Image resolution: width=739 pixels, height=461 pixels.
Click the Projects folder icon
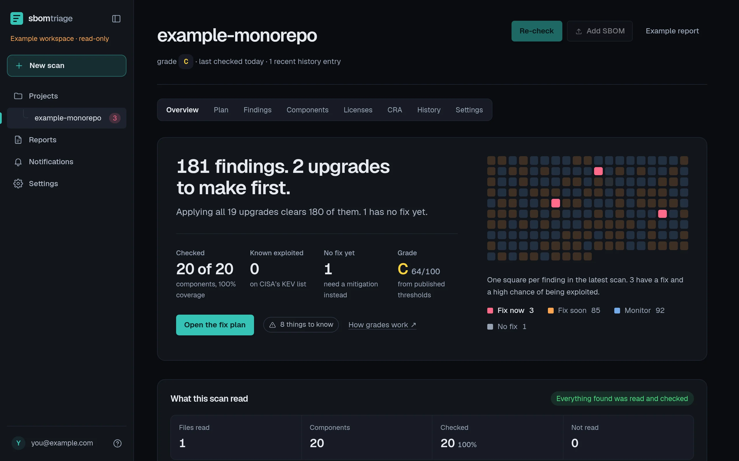(x=18, y=96)
